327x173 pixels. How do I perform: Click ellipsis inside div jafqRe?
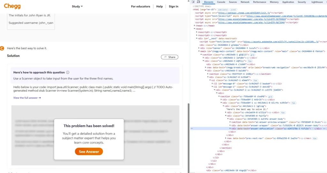[248, 58]
